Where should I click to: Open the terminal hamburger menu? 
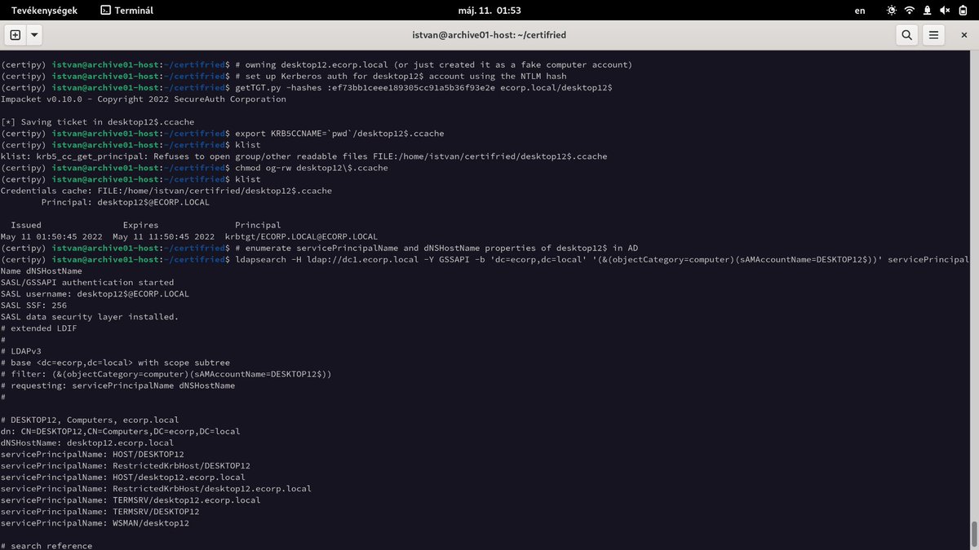coord(934,35)
